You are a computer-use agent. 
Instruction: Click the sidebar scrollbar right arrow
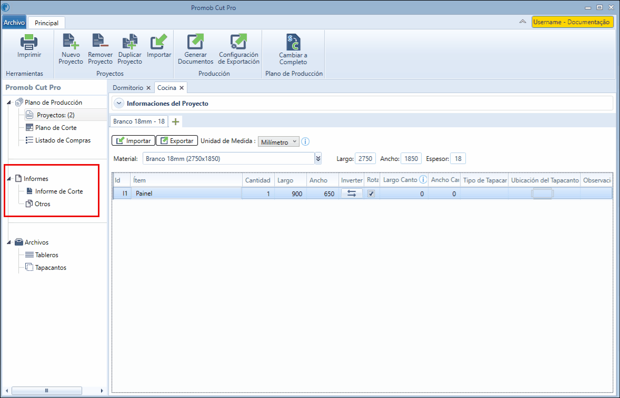pos(102,391)
